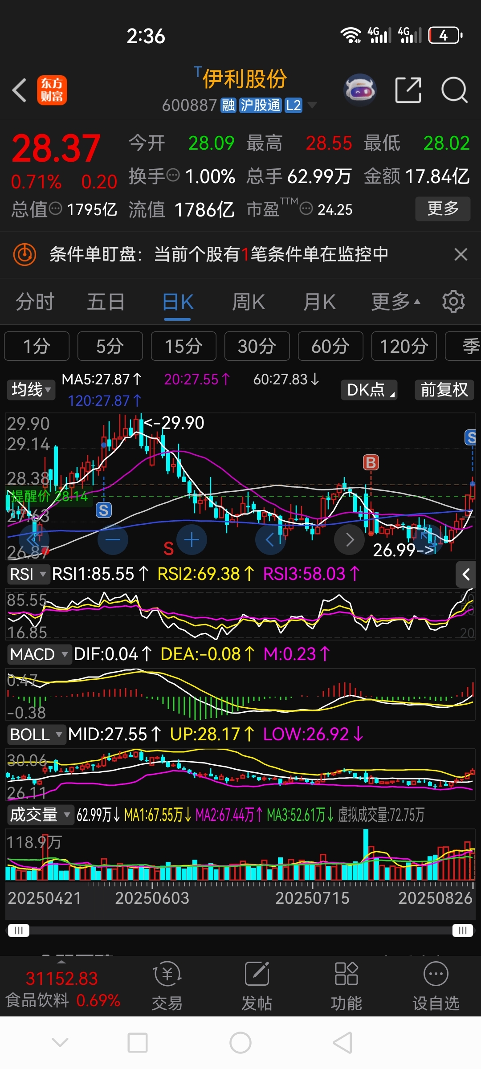Tap the 提醒价 28.14 alert label
Image resolution: width=481 pixels, height=1069 pixels.
click(x=49, y=496)
